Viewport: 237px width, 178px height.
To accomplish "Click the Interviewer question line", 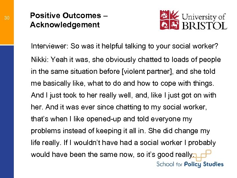I will click(124, 46).
